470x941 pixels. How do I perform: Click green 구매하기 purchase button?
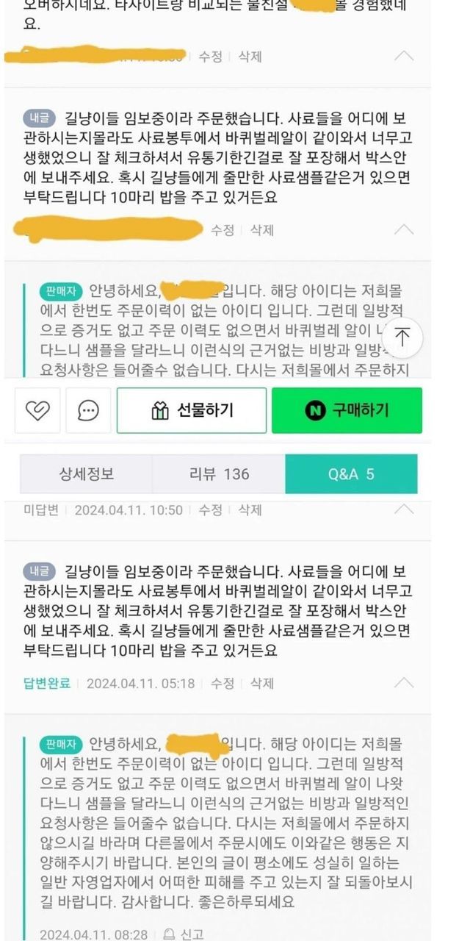(347, 410)
